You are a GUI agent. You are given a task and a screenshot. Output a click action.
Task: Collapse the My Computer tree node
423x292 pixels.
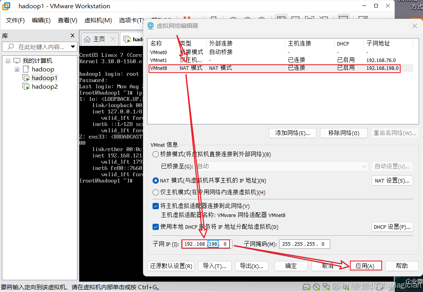coord(8,61)
